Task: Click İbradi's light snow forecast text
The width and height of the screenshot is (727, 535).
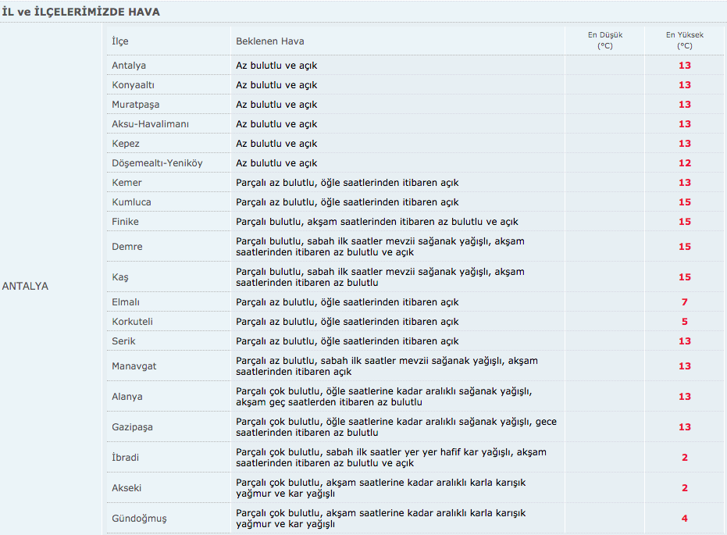Action: coord(391,457)
